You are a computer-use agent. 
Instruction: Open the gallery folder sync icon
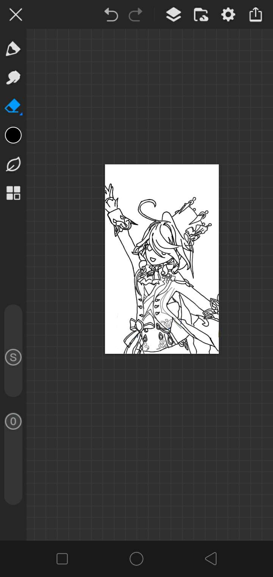tap(201, 15)
